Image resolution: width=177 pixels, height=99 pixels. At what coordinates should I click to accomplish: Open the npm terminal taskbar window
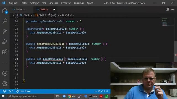(x=93, y=96)
